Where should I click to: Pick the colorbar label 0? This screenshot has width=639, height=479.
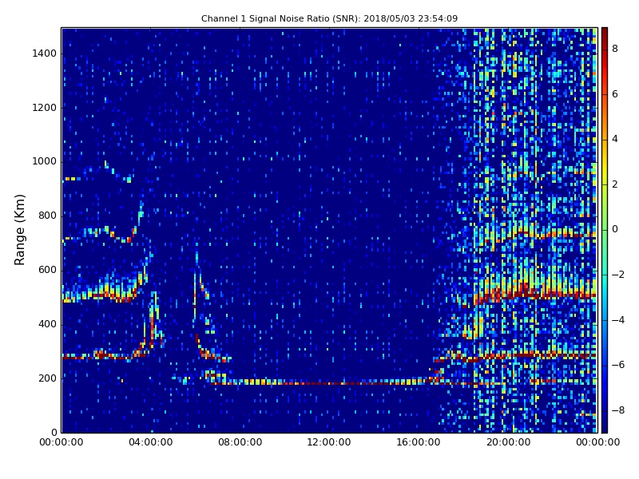(x=614, y=229)
